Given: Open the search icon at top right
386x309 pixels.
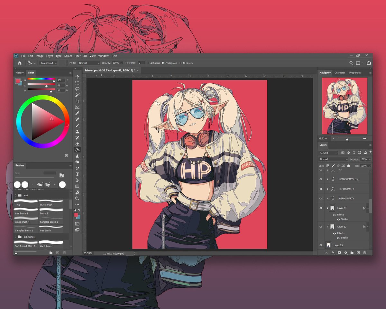Looking at the screenshot, I should tap(351, 63).
